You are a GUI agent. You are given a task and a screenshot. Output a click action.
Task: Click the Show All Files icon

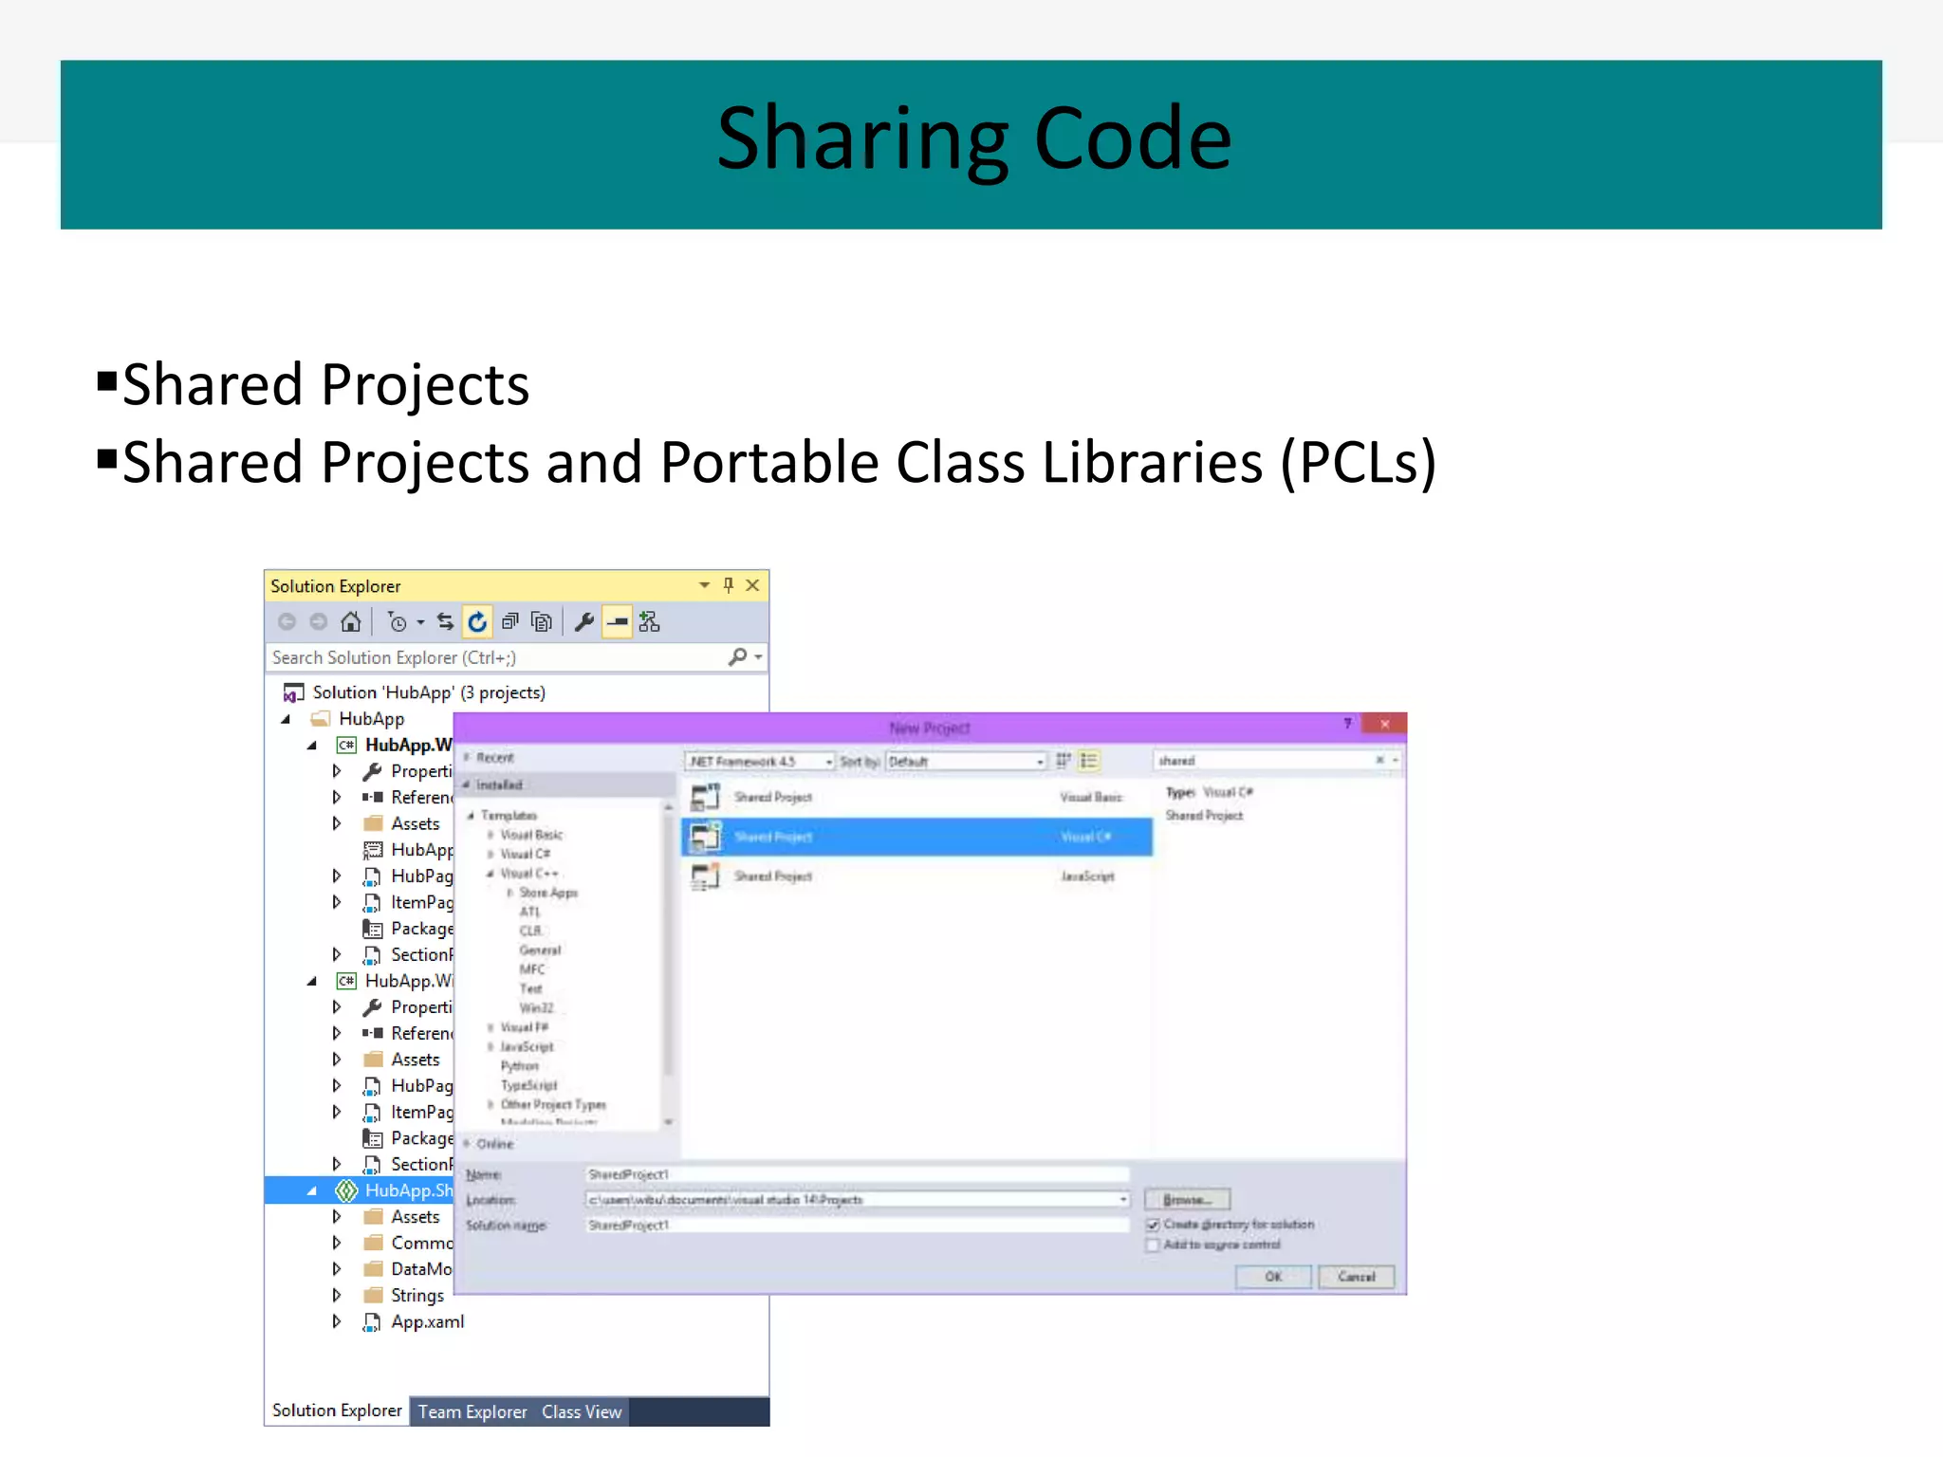coord(542,622)
